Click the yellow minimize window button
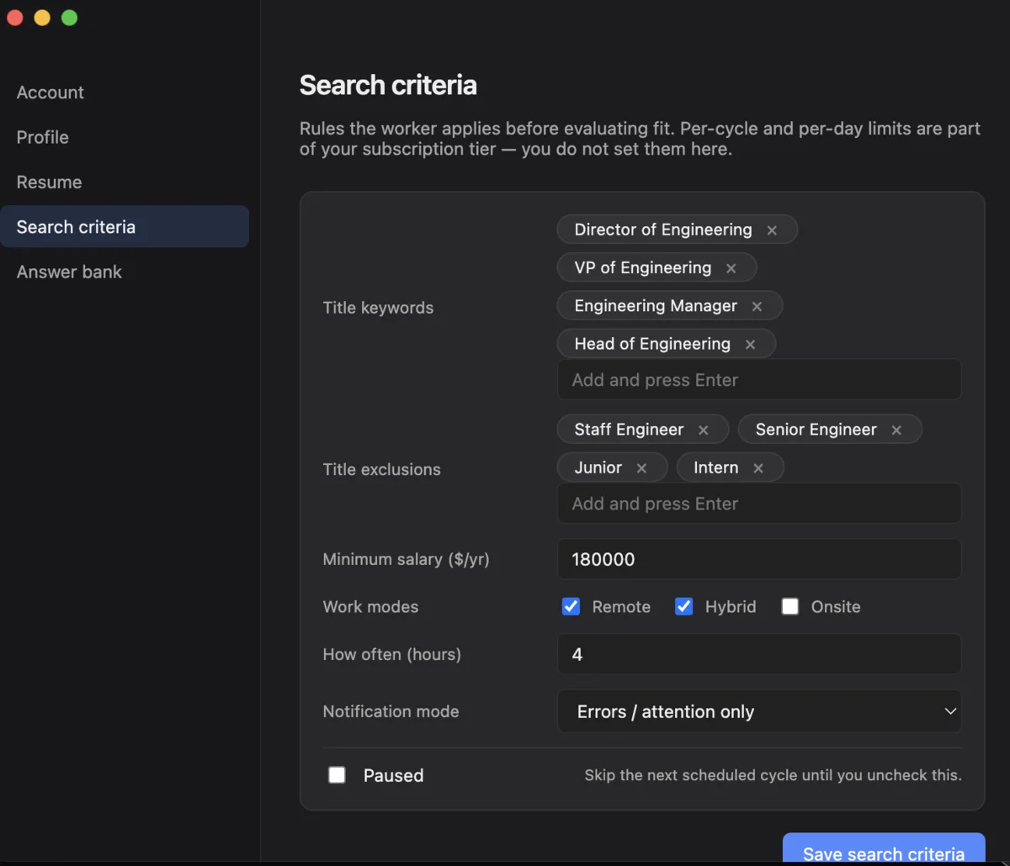 [42, 18]
